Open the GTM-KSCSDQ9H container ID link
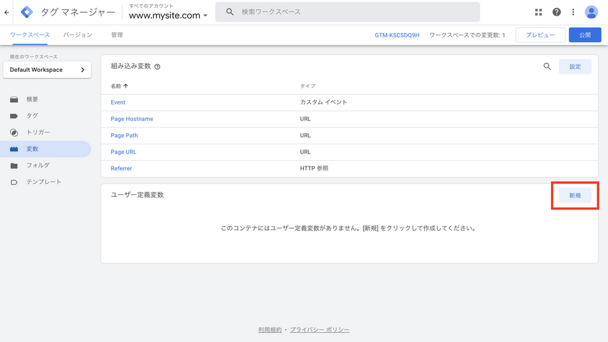 click(397, 35)
